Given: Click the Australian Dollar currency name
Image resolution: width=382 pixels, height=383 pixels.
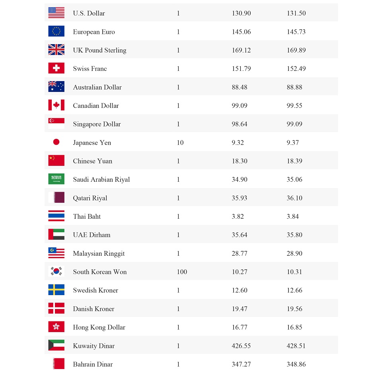Looking at the screenshot, I should tap(97, 87).
